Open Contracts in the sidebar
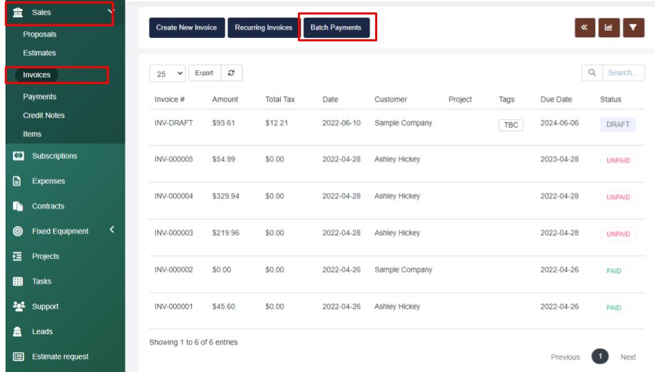This screenshot has width=662, height=372. coord(48,206)
